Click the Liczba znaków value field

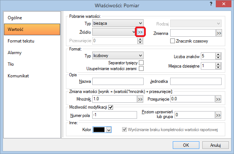[x=208, y=56]
